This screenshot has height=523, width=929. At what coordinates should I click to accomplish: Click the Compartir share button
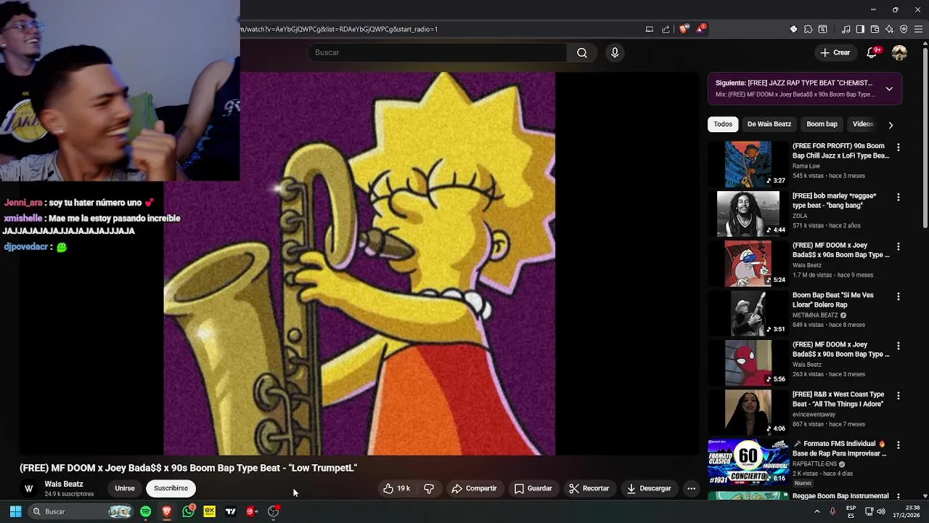[x=474, y=488]
